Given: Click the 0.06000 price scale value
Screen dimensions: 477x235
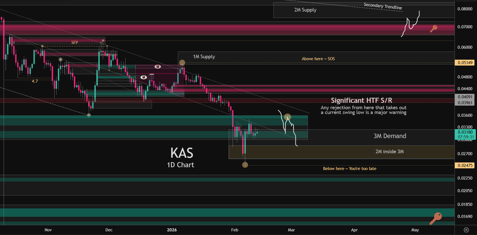Looking at the screenshot, I should pos(464,47).
